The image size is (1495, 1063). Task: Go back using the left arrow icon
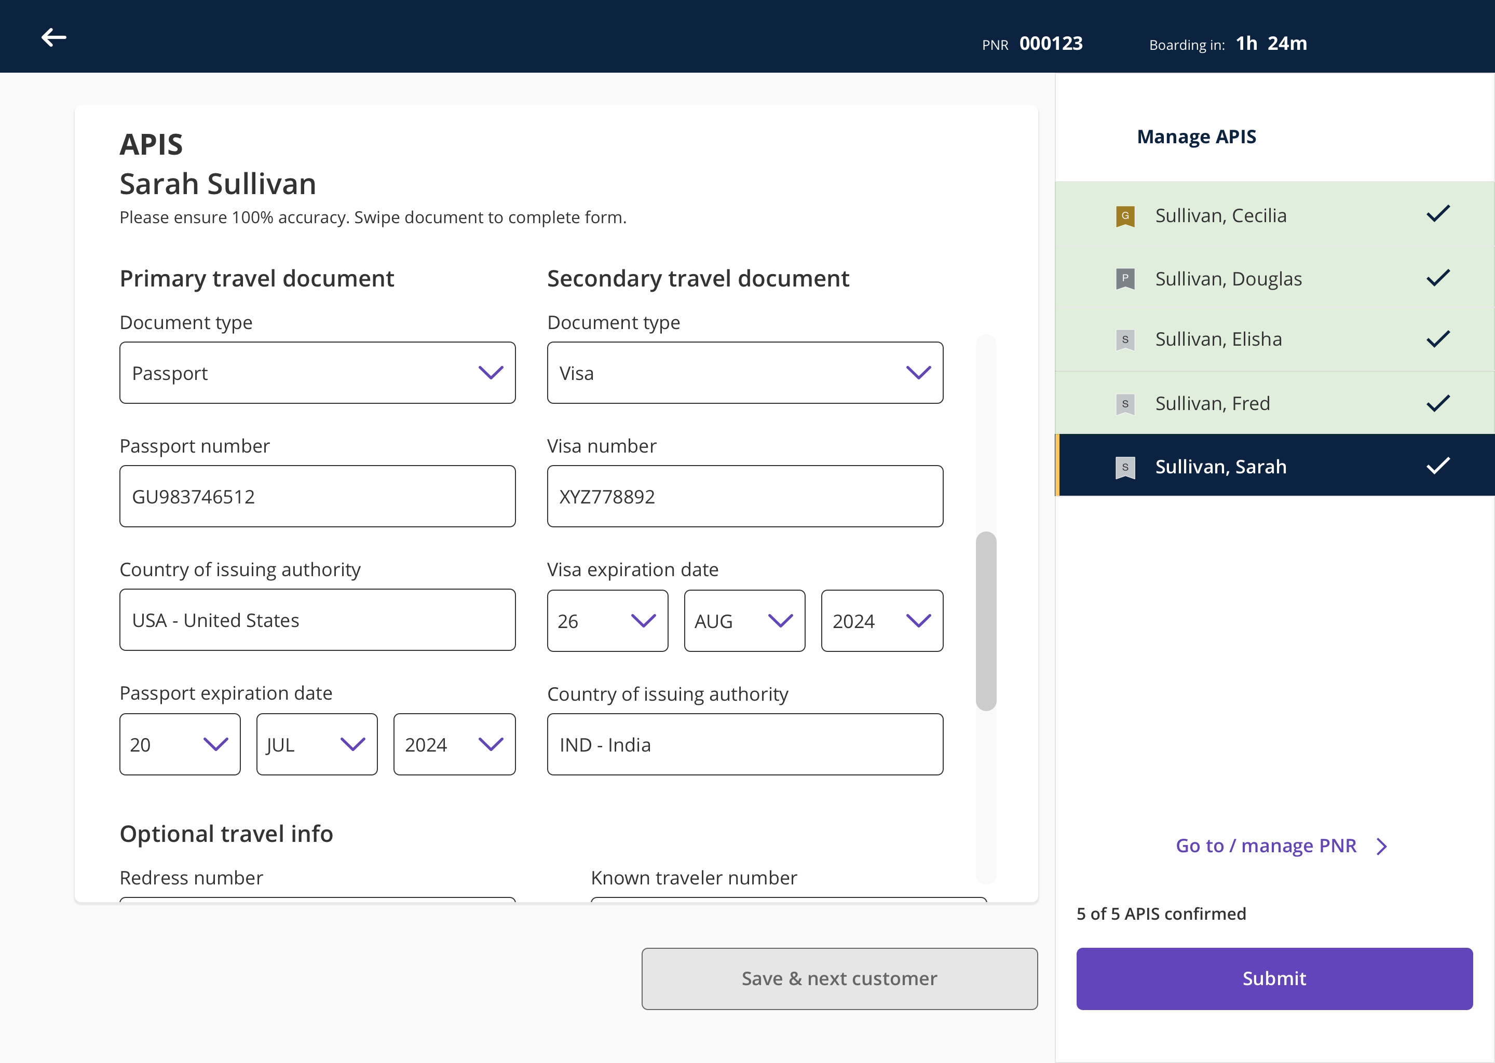coord(53,37)
